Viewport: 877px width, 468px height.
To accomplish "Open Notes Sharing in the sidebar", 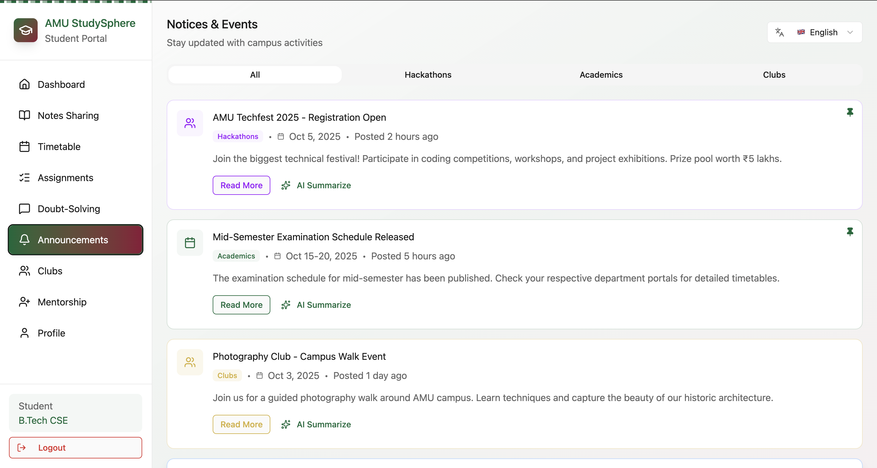I will (x=68, y=115).
